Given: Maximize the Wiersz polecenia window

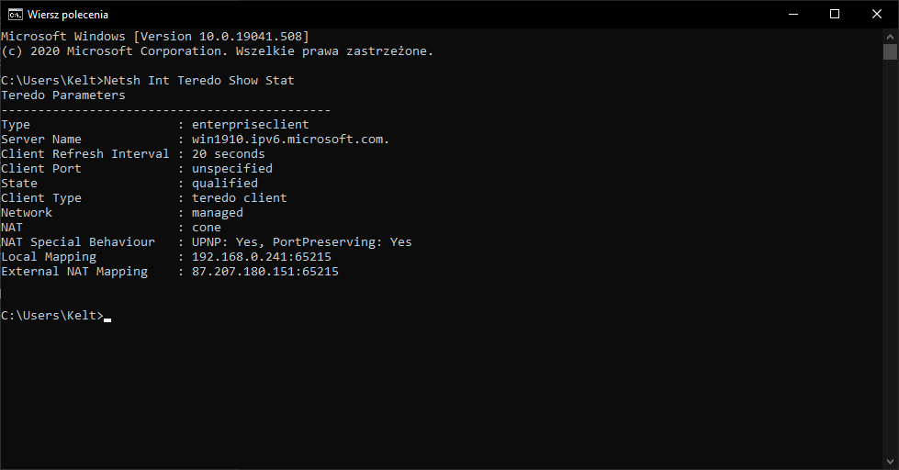Looking at the screenshot, I should (x=834, y=14).
